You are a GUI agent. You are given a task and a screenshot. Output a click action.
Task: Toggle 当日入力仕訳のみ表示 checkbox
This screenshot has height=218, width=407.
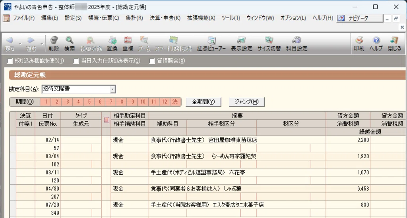76,61
